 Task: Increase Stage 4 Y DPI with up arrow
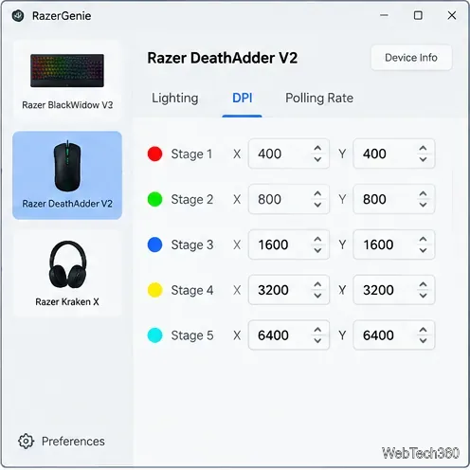tap(423, 284)
